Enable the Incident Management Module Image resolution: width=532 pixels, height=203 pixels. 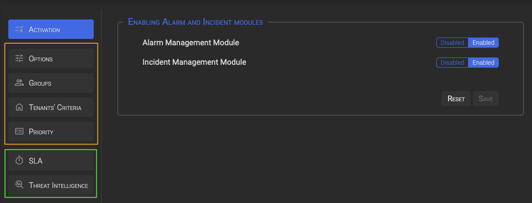click(x=483, y=62)
